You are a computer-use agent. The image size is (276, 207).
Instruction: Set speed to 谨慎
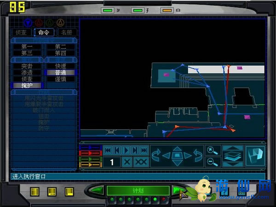[61, 79]
